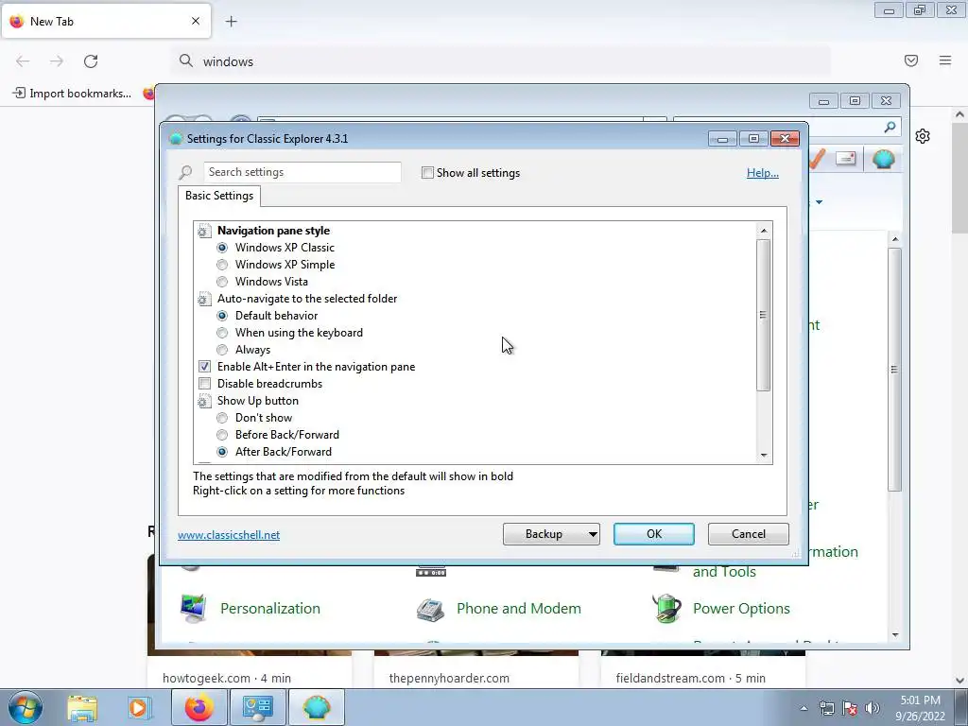
Task: Choose the Windows Vista navigation style
Action: click(222, 282)
